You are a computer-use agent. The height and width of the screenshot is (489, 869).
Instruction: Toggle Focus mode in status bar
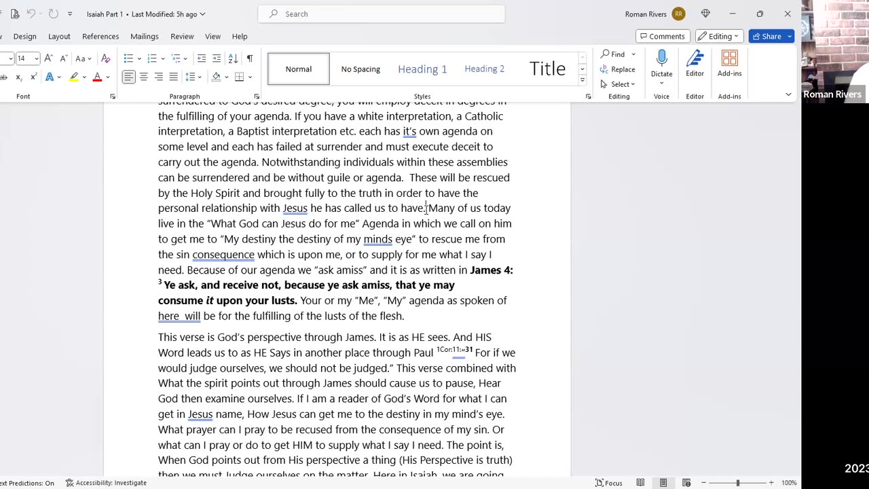point(609,483)
